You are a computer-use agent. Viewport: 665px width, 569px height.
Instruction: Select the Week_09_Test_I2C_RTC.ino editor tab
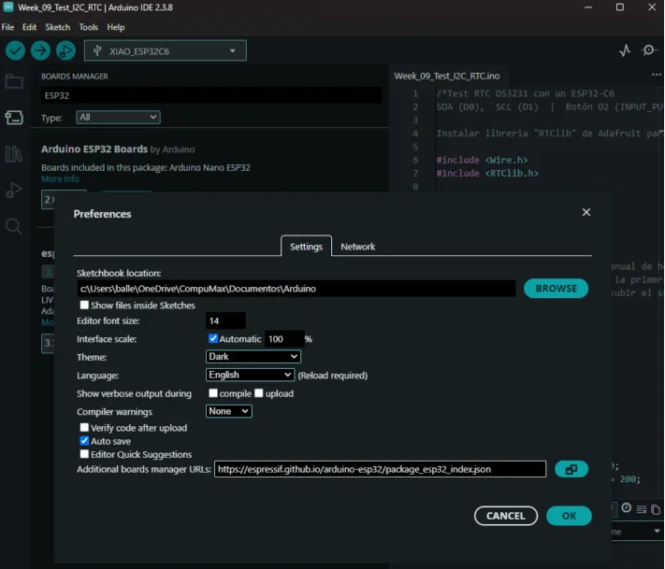[447, 76]
